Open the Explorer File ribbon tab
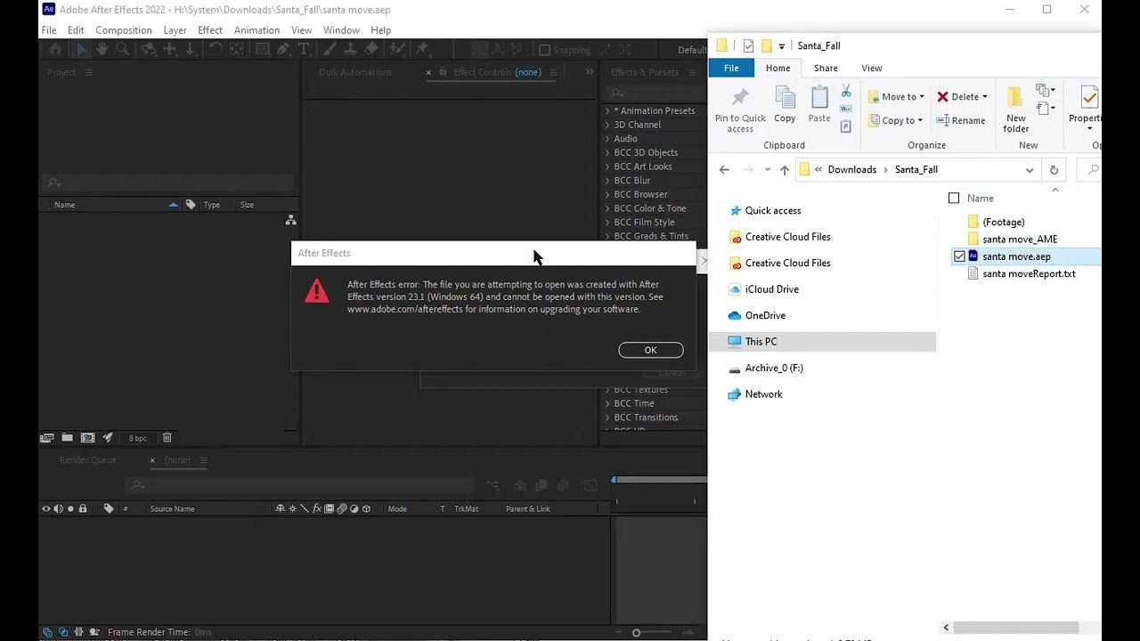This screenshot has width=1140, height=641. point(731,68)
